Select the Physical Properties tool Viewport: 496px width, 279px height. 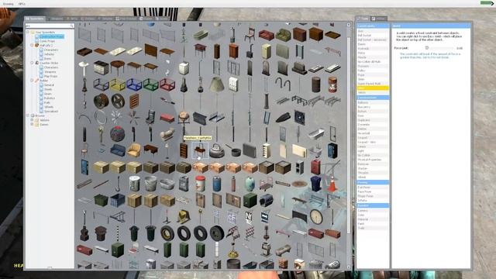coord(373,160)
